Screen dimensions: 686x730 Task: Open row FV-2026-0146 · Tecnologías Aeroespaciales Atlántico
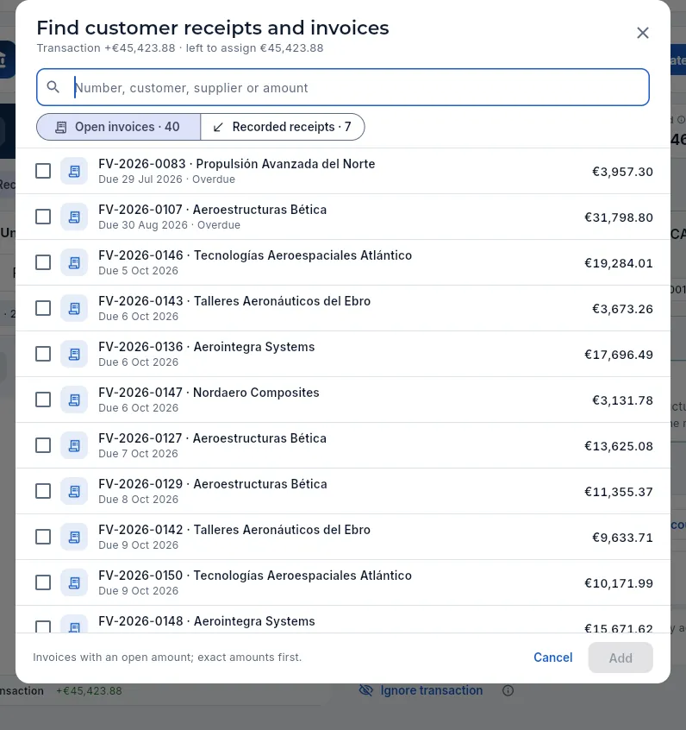coord(343,262)
